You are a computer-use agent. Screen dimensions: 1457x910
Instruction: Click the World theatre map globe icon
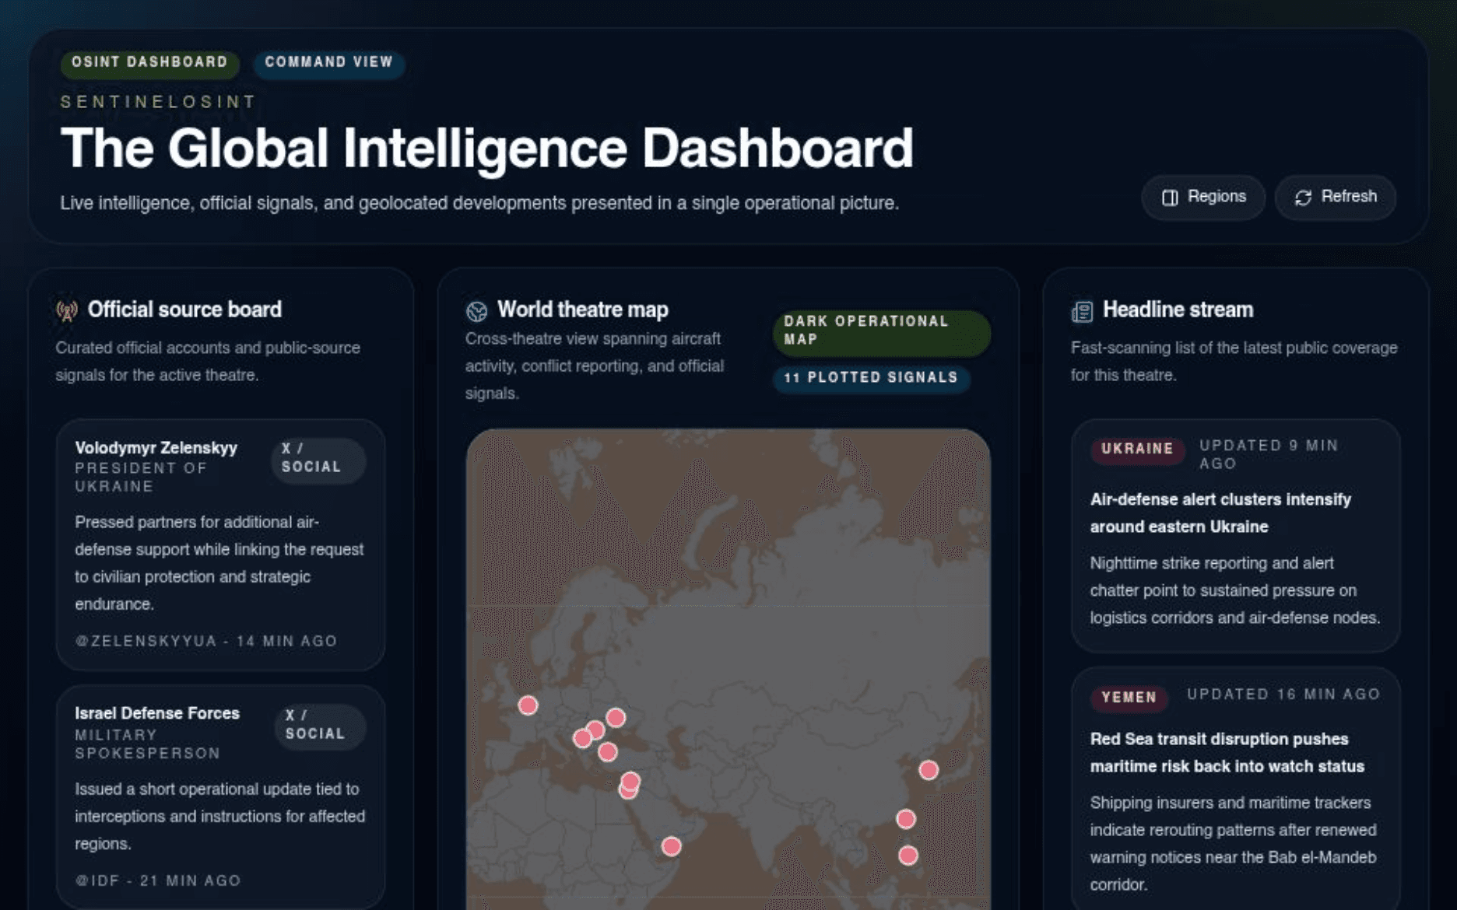coord(476,311)
